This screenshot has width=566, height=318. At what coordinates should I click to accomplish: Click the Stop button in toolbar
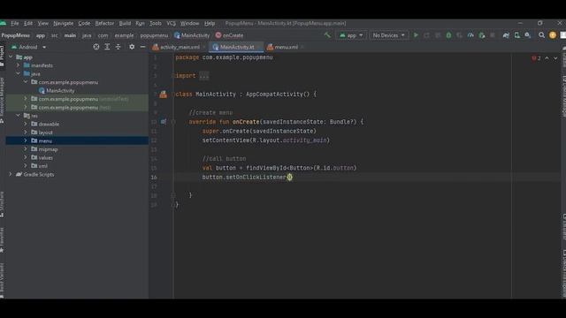[493, 35]
